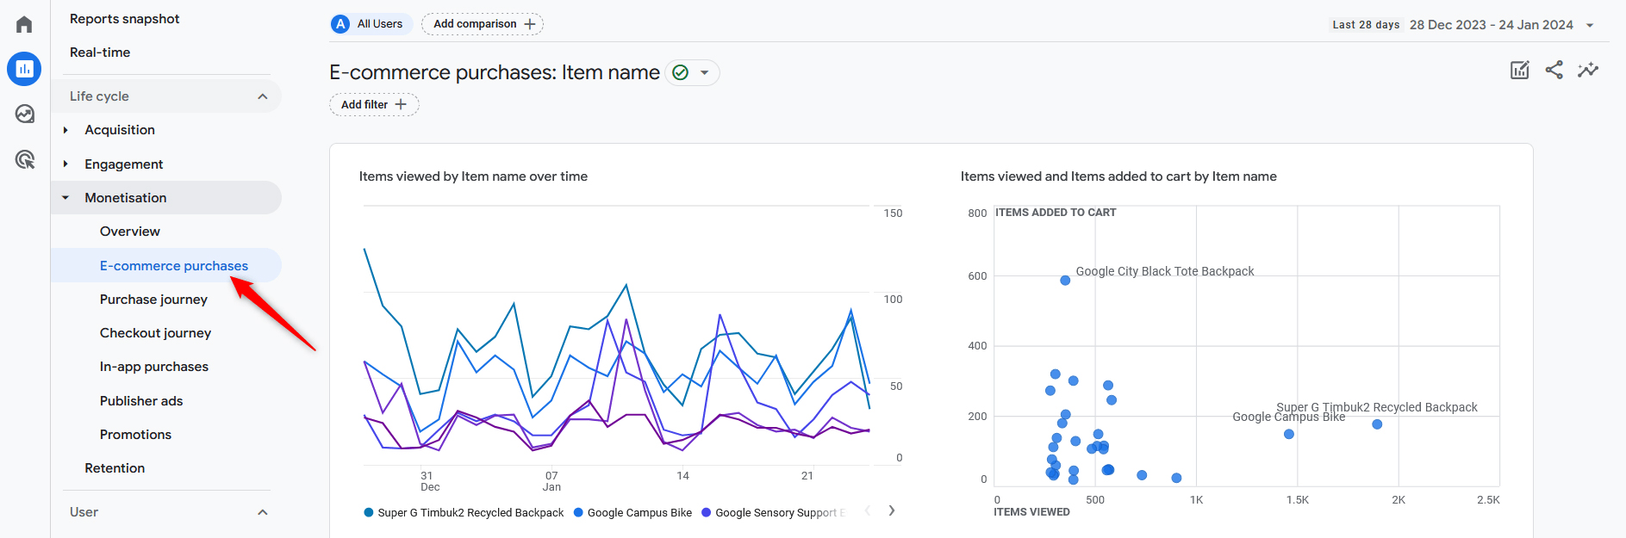Collapse the User section
Screen dimensions: 1626x538
pos(263,512)
